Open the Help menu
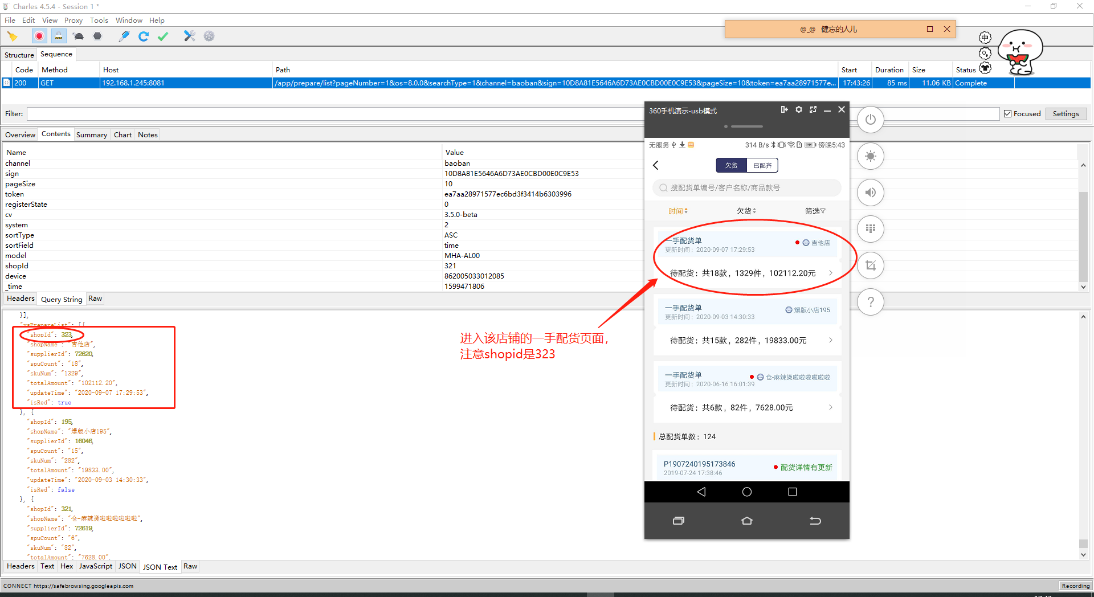1094x597 pixels. (x=157, y=21)
